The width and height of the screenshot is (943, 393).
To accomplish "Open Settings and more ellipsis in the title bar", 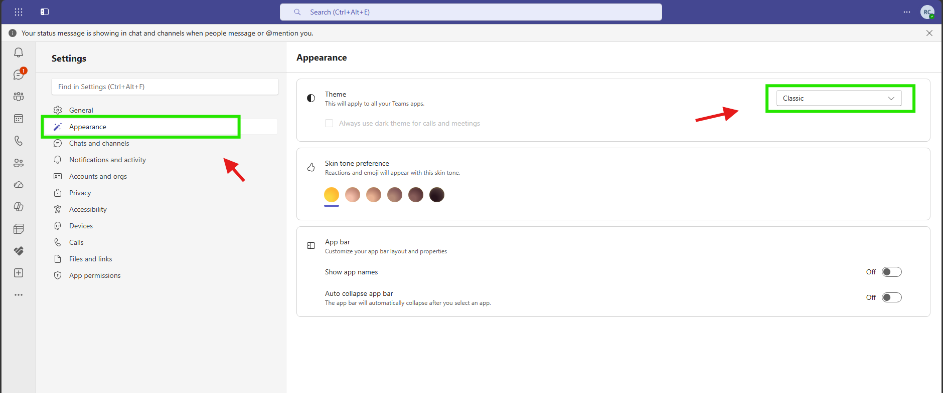I will pos(907,12).
